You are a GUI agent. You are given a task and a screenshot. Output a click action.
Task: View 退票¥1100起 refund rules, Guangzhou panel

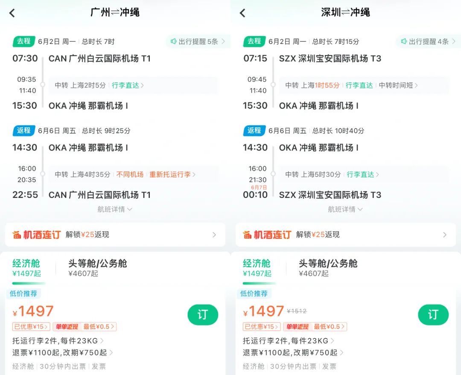[63, 352]
